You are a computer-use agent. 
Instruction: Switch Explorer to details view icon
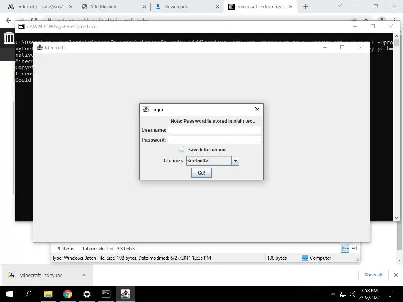coord(345,248)
